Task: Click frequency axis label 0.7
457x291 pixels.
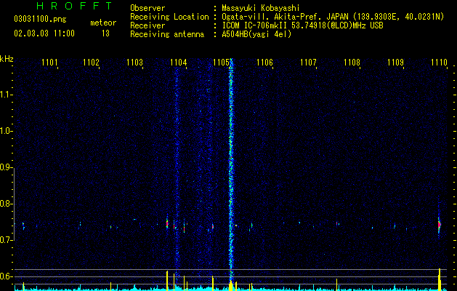Action: point(6,240)
